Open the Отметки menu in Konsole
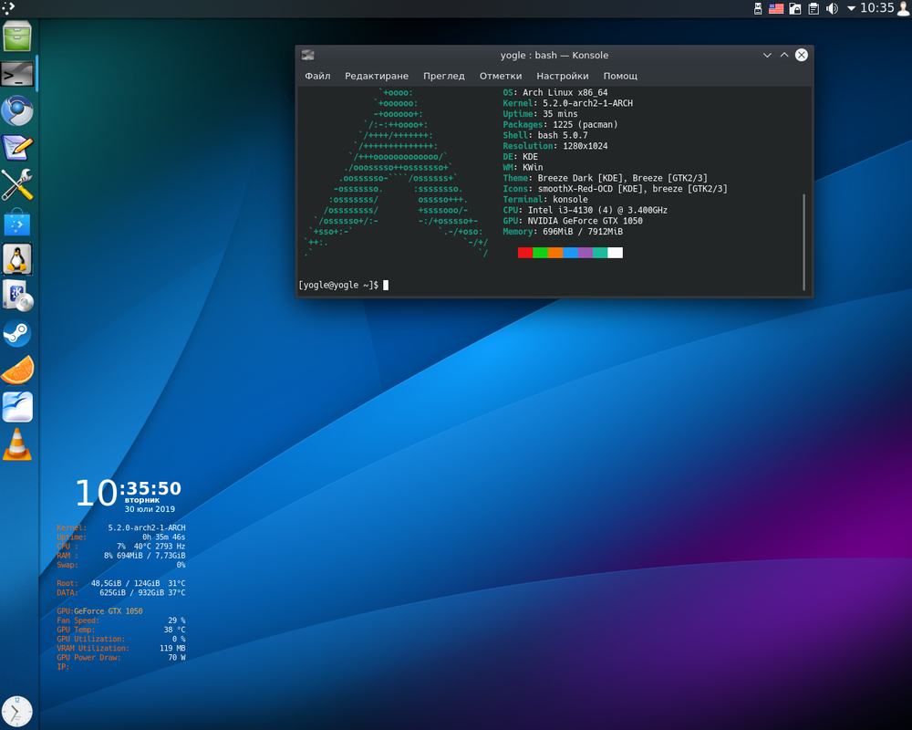 click(500, 76)
